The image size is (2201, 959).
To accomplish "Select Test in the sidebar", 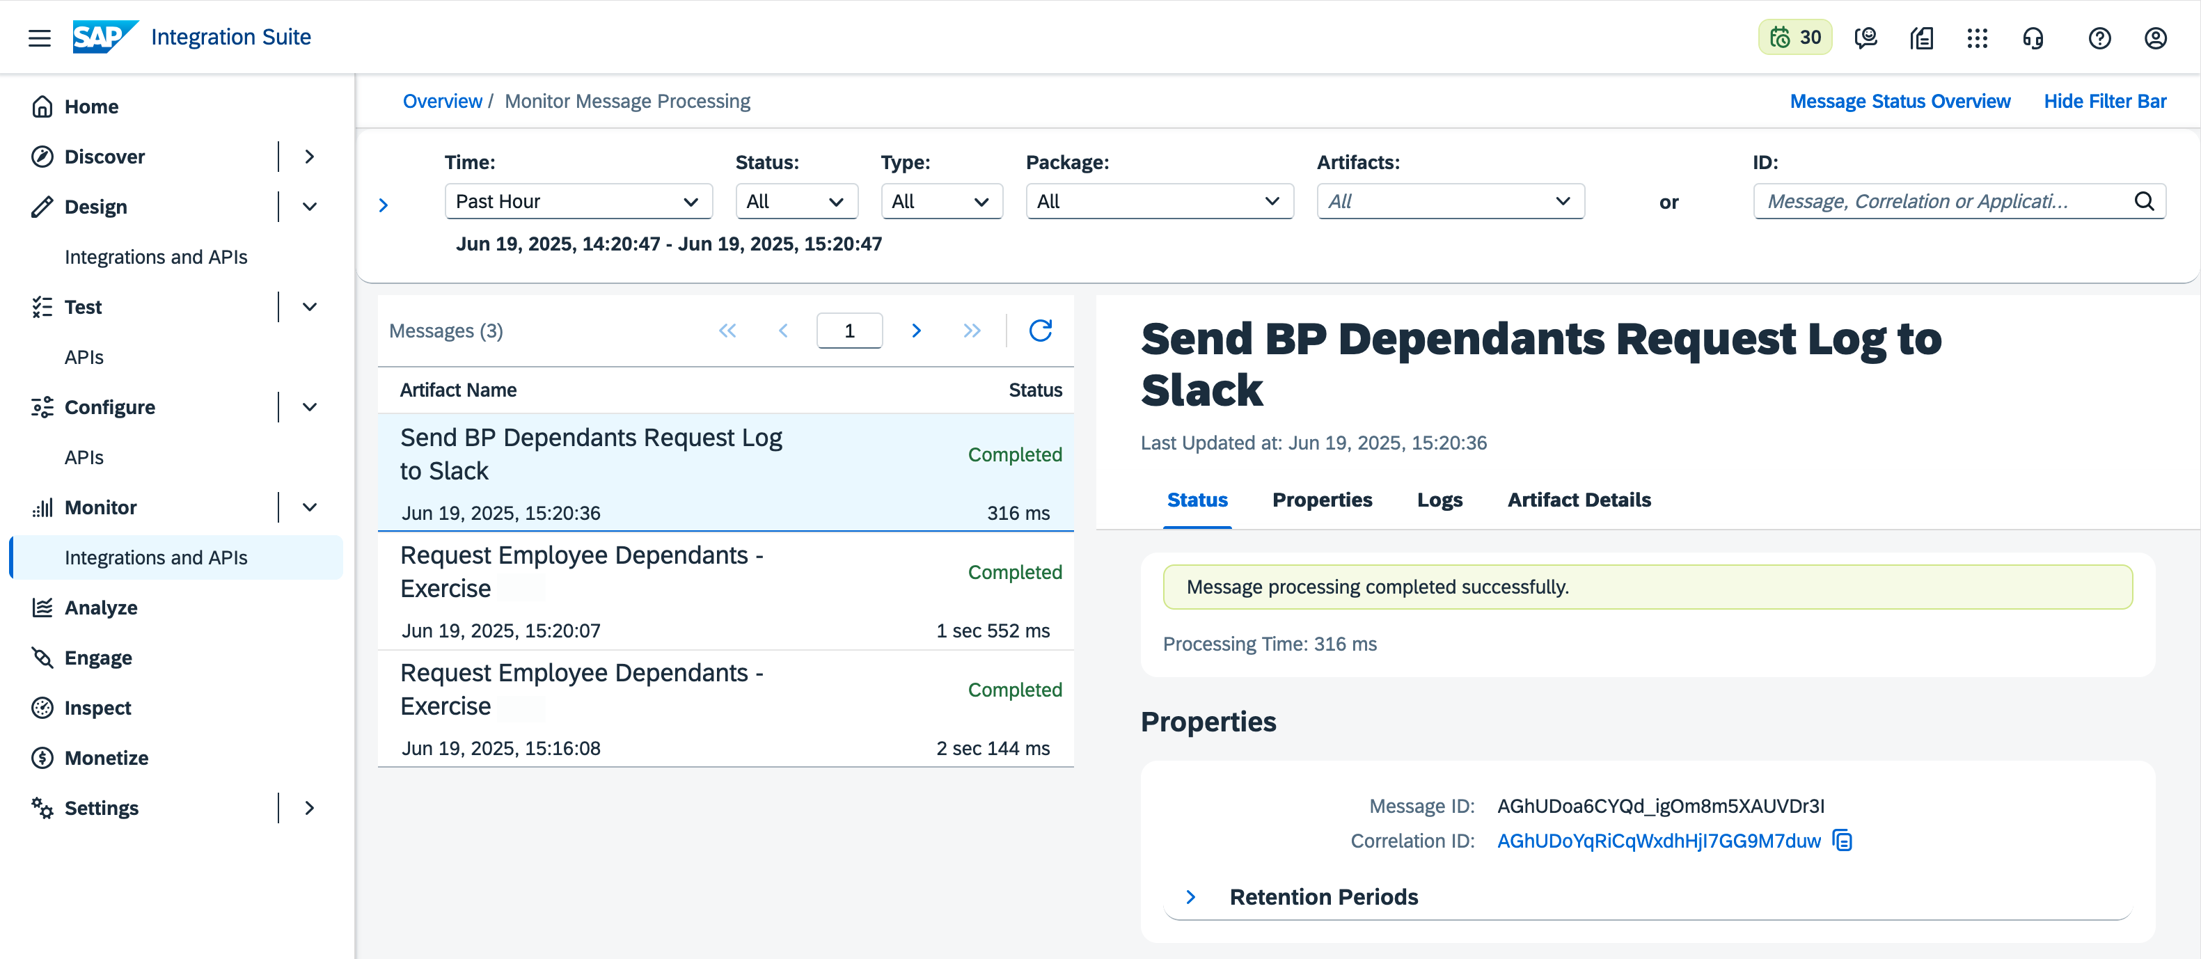I will click(83, 307).
